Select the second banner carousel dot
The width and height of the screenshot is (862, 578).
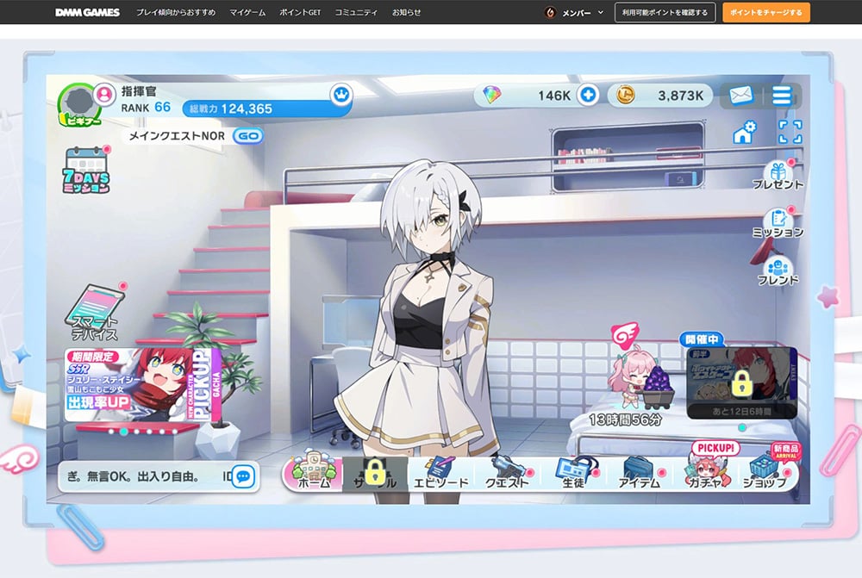[x=124, y=432]
